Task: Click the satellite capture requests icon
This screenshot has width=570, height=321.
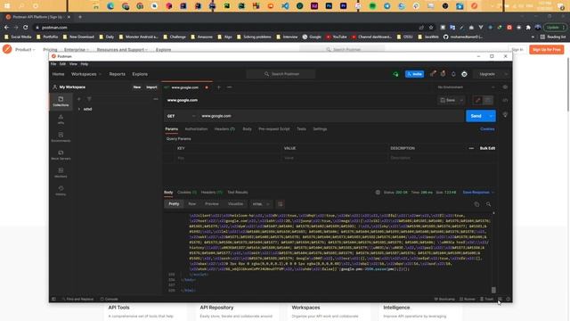Action: [x=433, y=74]
